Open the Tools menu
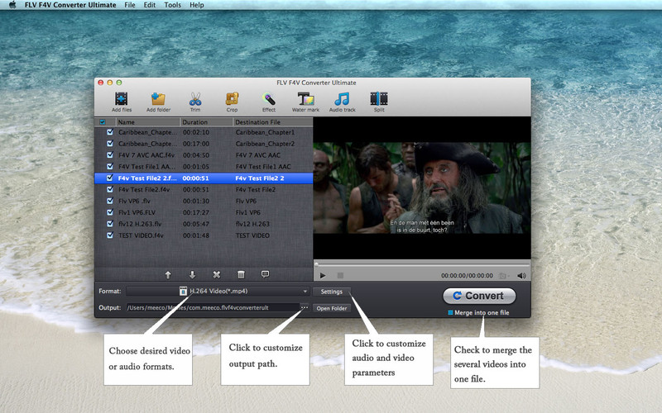662x413 pixels. (172, 5)
